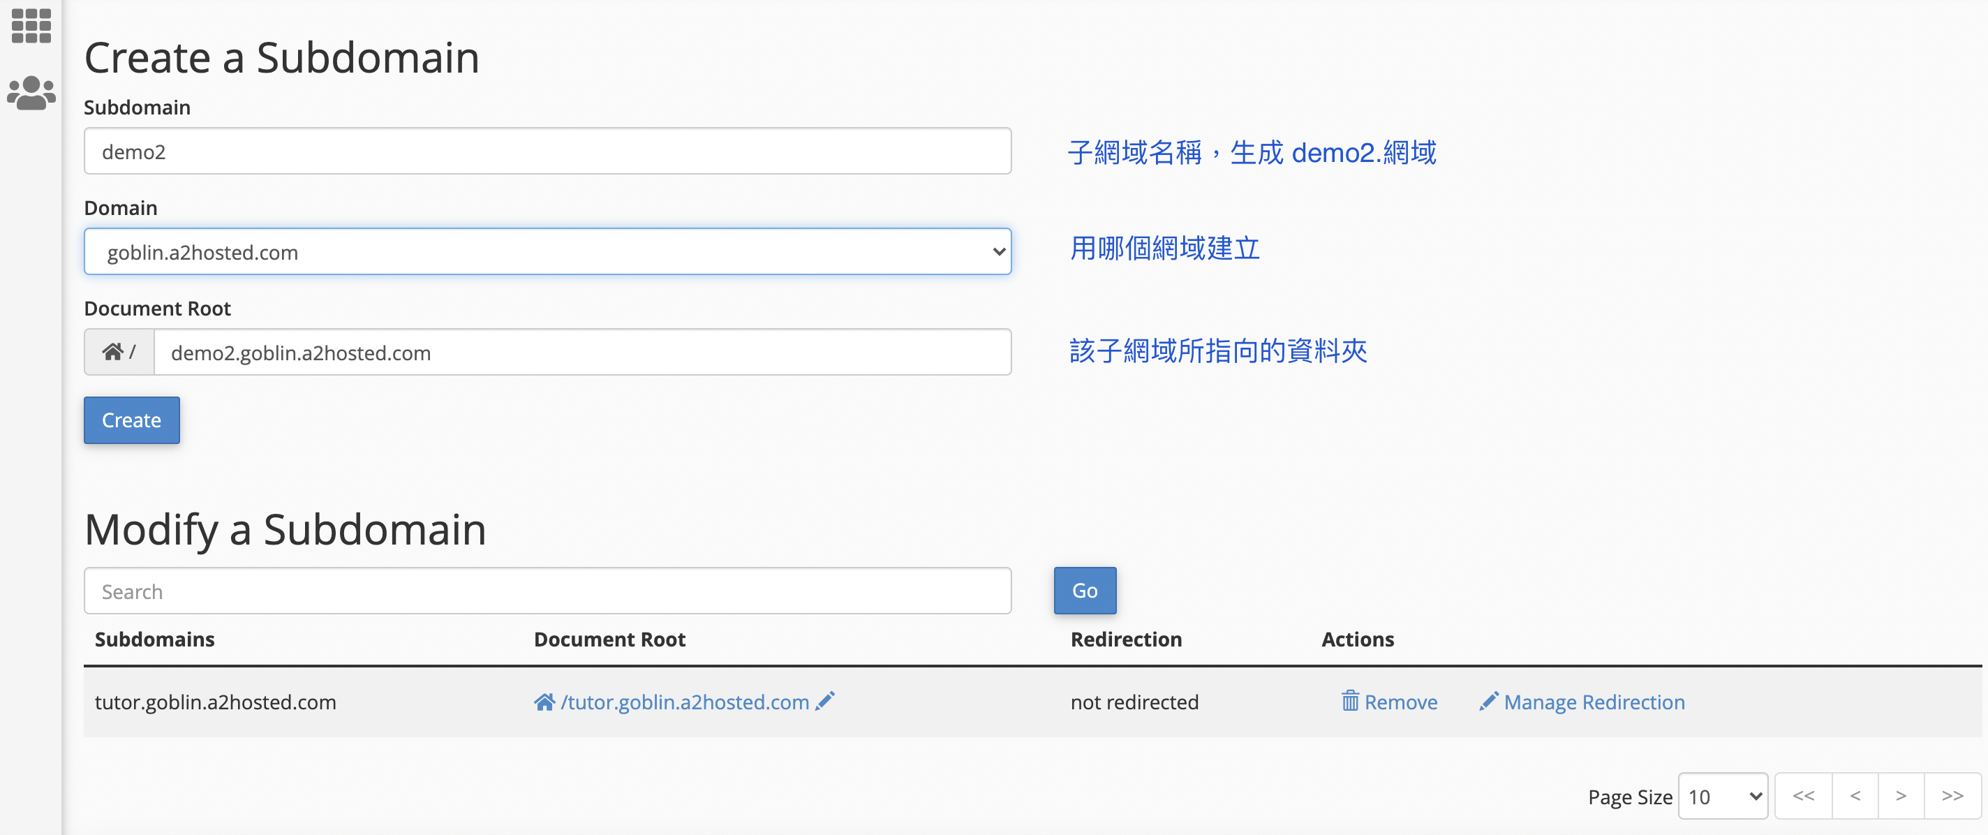
Task: Click the trash icon to remove tutor subdomain
Action: pos(1350,702)
